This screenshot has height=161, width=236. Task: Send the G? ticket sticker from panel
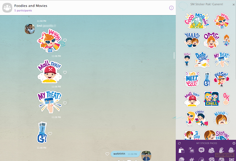[x=207, y=79]
